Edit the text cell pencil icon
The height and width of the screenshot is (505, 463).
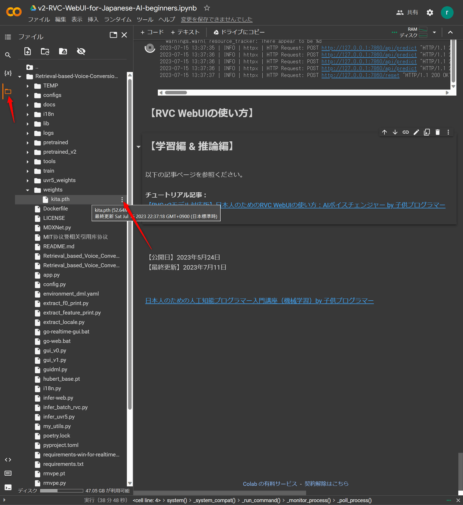tap(416, 132)
